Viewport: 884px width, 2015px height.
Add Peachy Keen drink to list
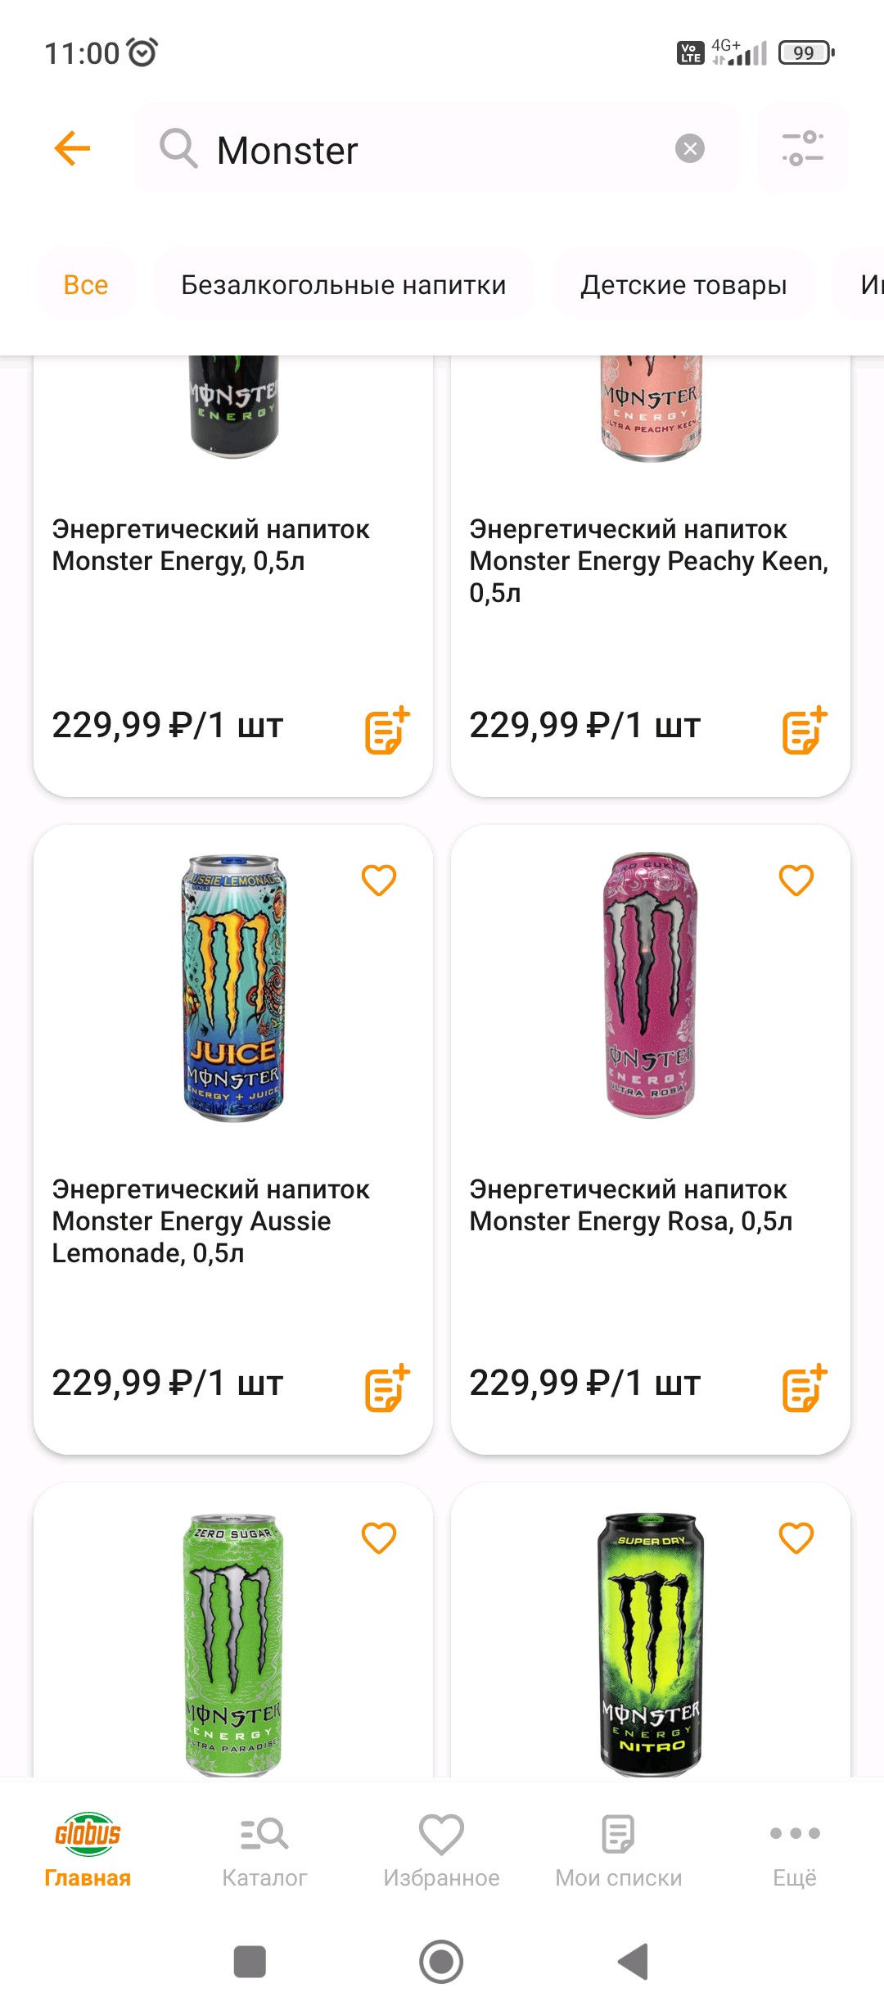tap(804, 730)
